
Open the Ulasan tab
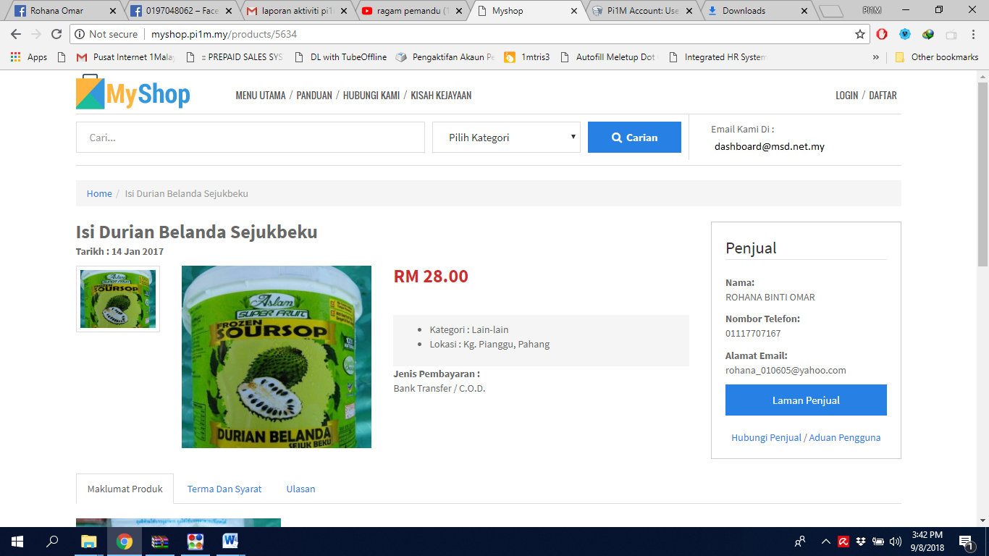(300, 489)
